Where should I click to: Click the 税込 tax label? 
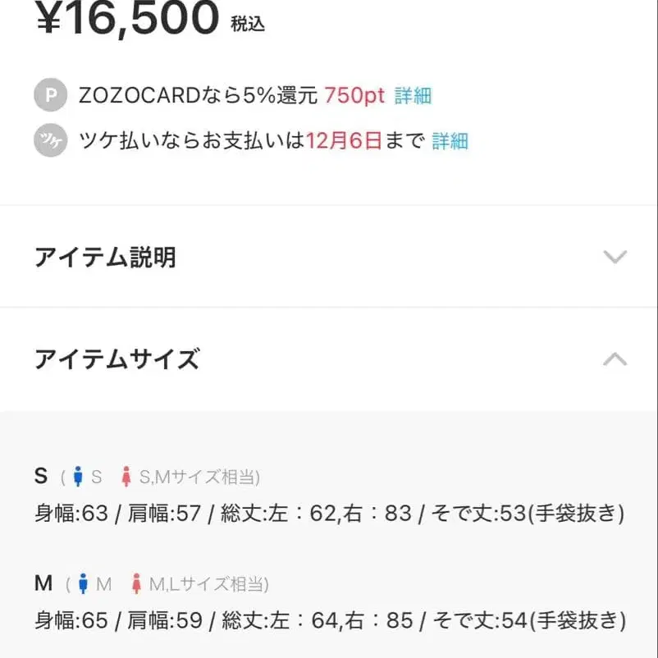click(x=248, y=24)
